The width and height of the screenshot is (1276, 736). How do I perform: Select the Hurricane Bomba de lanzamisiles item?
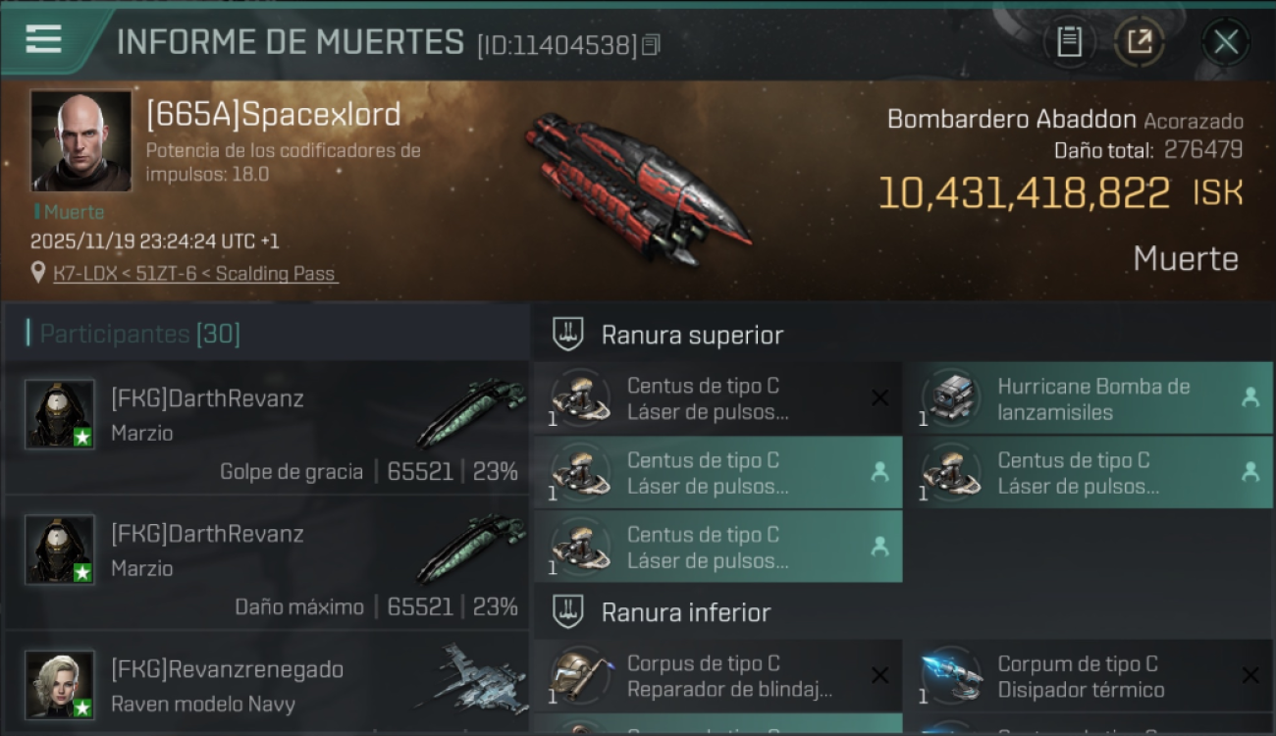point(1089,398)
